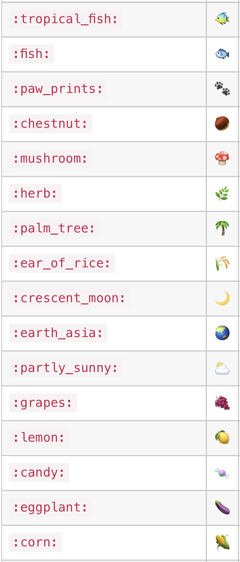Click the grapes emoji icon

click(222, 403)
